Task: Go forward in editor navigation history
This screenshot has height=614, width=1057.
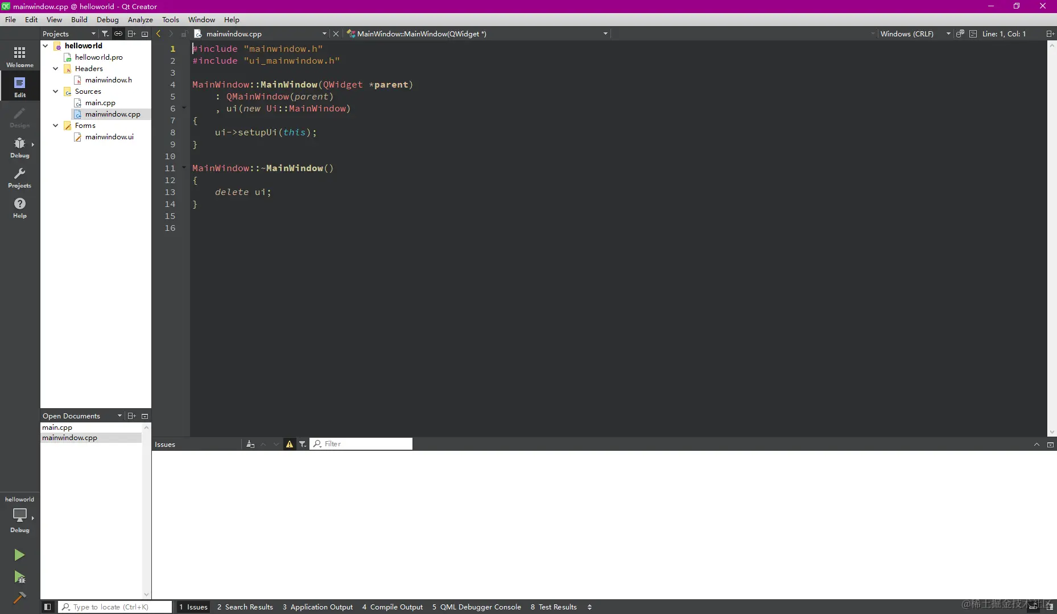Action: 171,34
